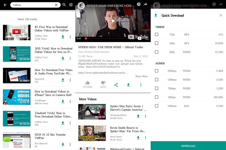Image resolution: width=226 pixels, height=150 pixels.
Task: Share the Spider-Man trailer video
Action: tap(116, 85)
